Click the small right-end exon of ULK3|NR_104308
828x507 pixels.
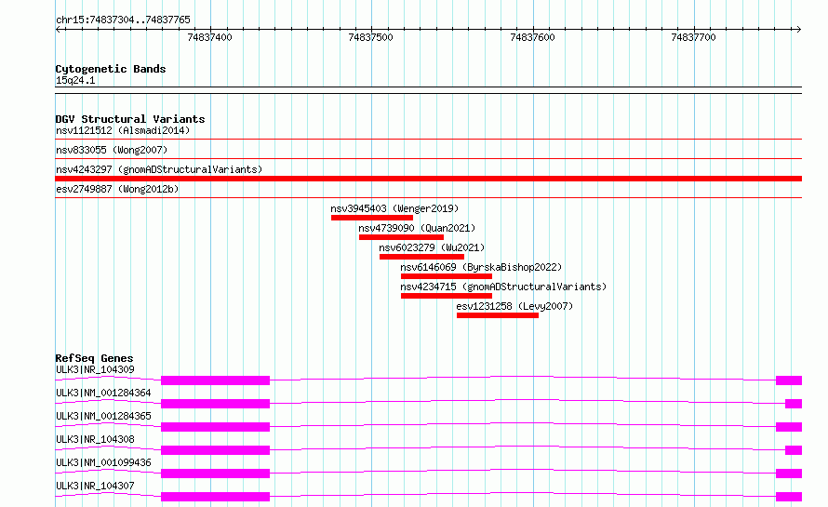click(x=794, y=450)
